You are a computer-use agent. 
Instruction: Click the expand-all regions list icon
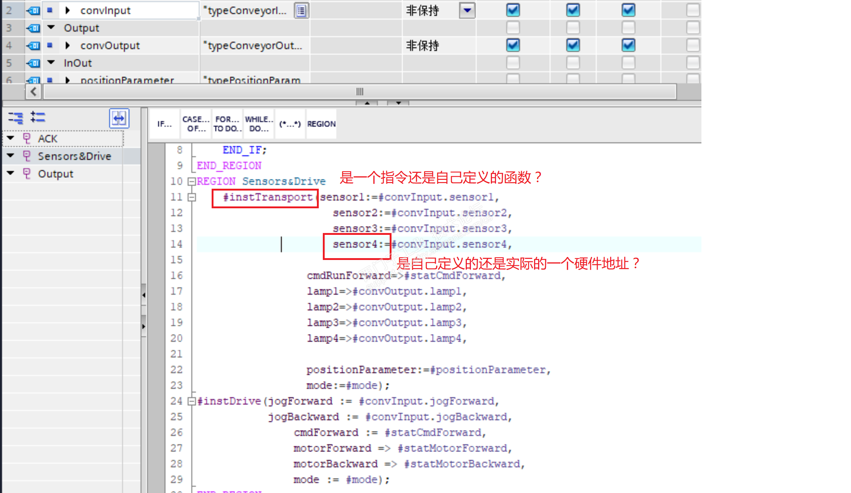pyautogui.click(x=38, y=117)
